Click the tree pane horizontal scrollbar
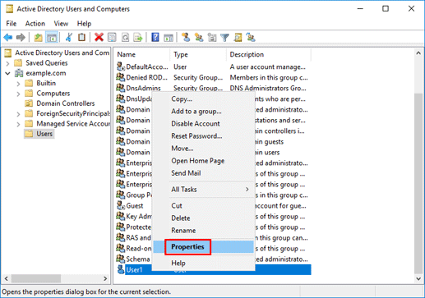This screenshot has height=298, width=425. click(56, 278)
